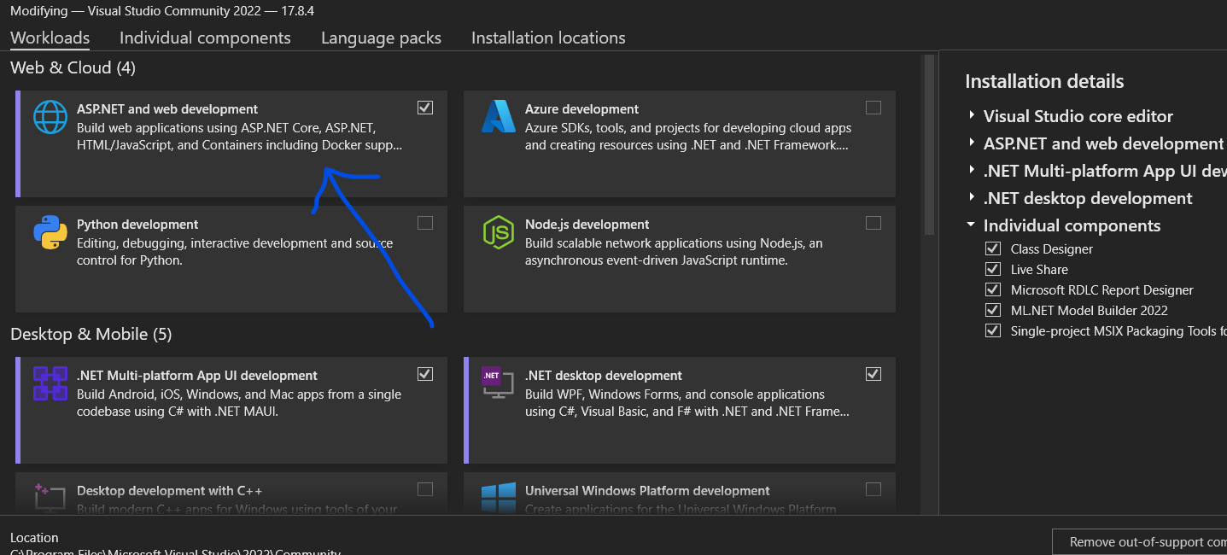Expand ASP.NET and web development details

[972, 143]
